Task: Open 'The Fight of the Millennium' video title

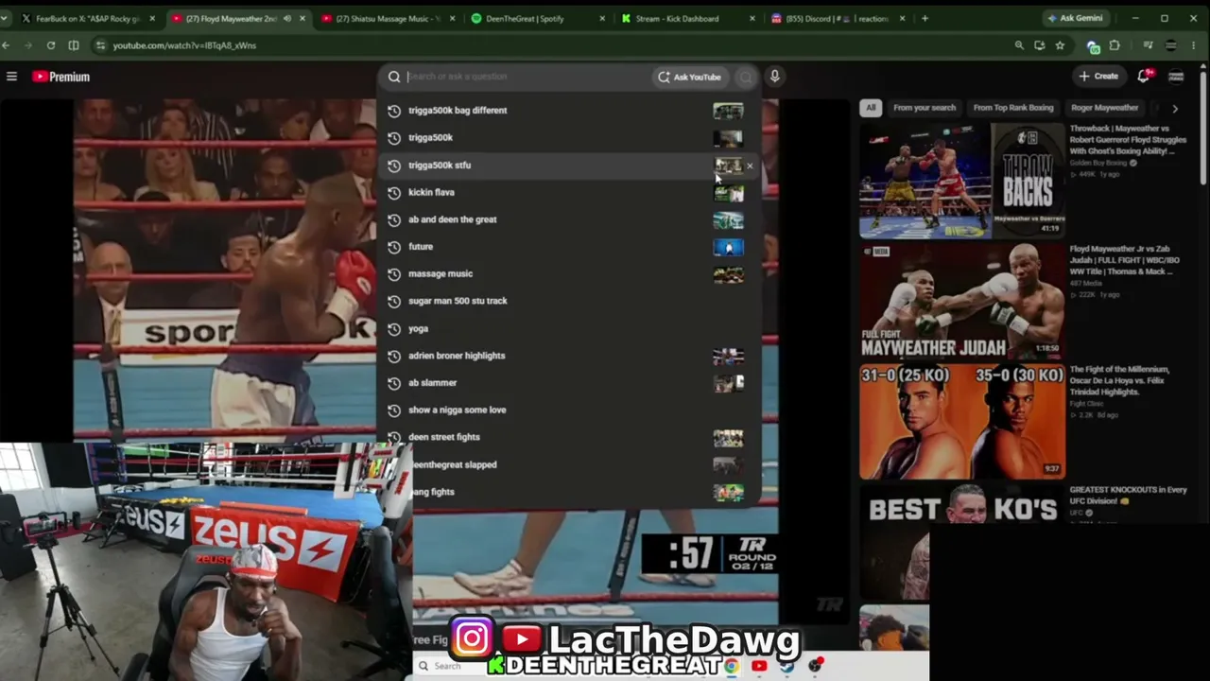Action: [x=1120, y=380]
